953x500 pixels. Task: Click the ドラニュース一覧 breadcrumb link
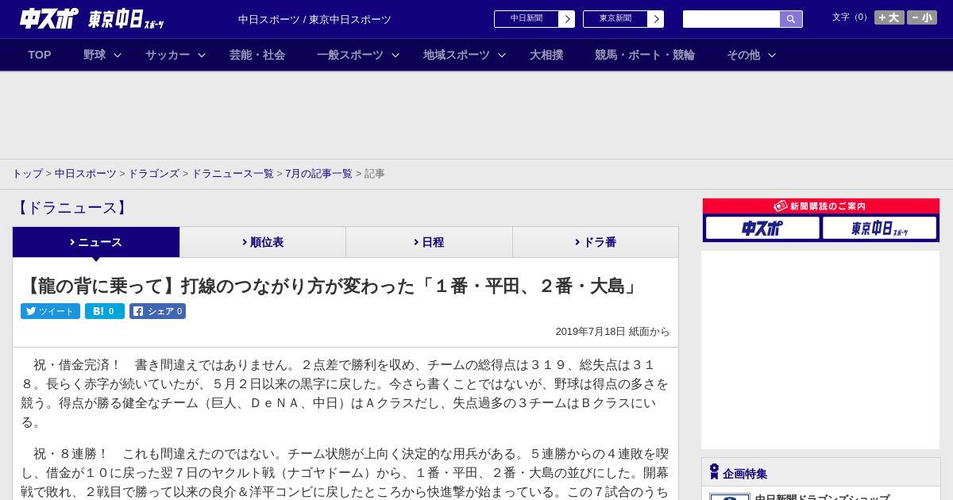pos(233,173)
